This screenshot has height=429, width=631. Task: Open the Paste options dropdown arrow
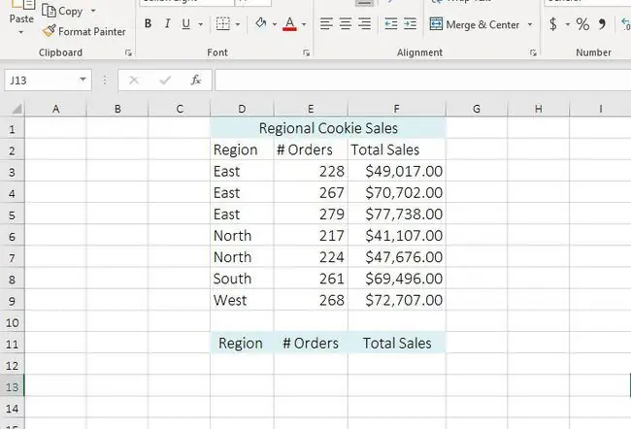tap(21, 32)
